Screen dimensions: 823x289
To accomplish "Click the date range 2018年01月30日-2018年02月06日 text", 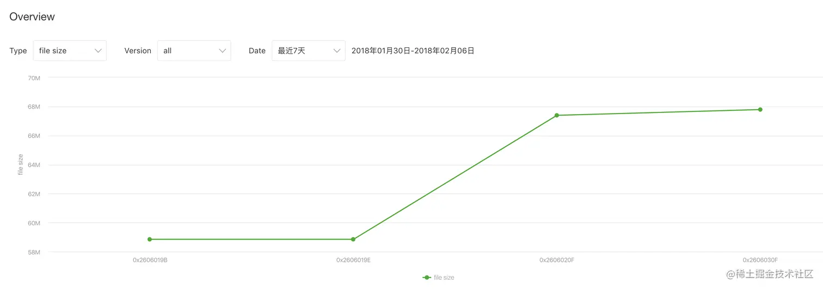I will (413, 51).
